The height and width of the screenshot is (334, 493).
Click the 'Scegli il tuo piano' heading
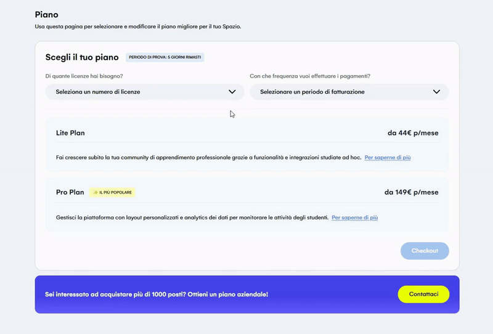(82, 57)
